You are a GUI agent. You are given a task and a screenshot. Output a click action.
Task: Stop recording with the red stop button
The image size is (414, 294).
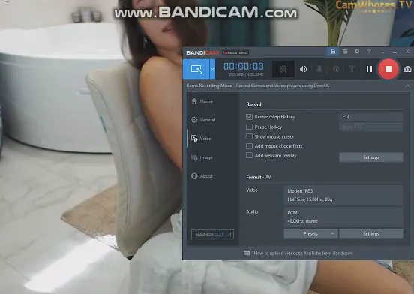pyautogui.click(x=388, y=69)
